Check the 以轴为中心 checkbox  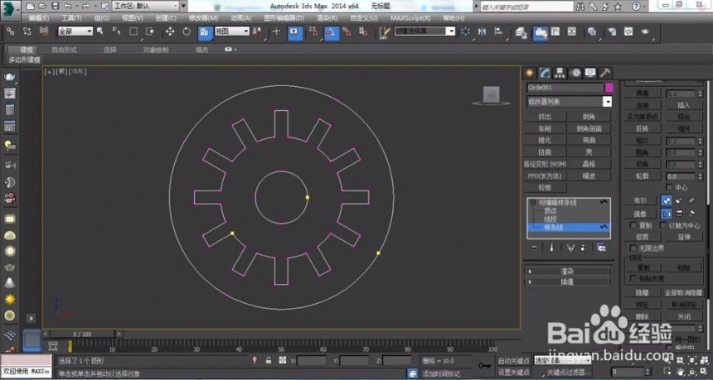[x=662, y=225]
